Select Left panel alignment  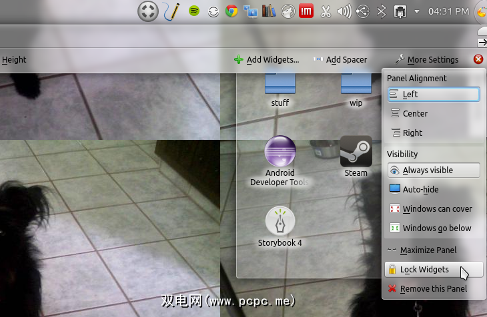pos(434,95)
